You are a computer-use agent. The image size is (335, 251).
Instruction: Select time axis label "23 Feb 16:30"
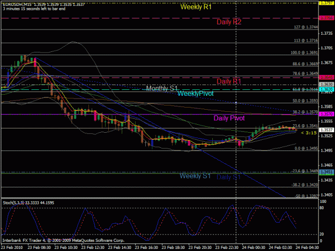tap(146, 247)
